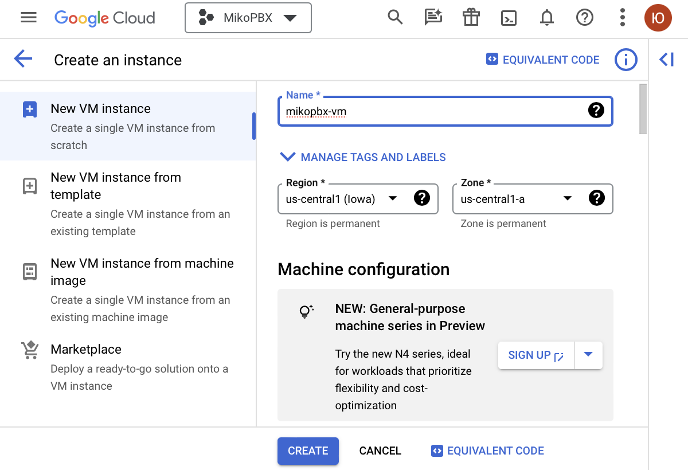Click the blue Create button
Image resolution: width=688 pixels, height=470 pixels.
click(x=308, y=451)
